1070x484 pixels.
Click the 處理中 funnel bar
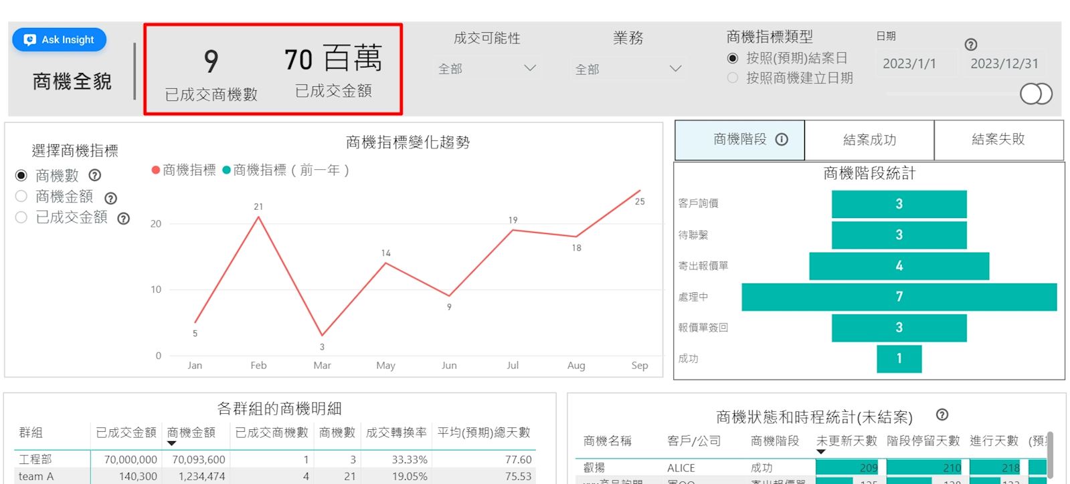coord(899,297)
